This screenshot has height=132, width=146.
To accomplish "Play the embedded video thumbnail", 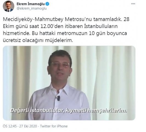I will point(69,83).
